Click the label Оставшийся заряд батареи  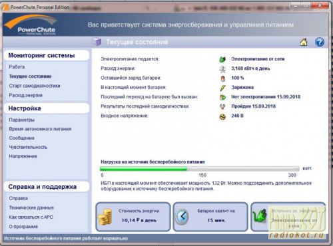point(131,78)
